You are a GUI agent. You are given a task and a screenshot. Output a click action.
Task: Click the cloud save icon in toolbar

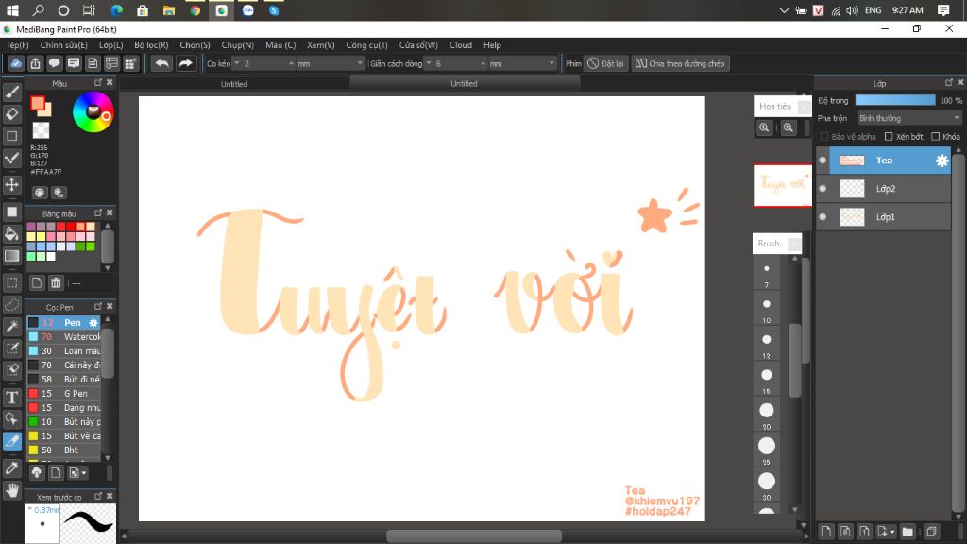(x=16, y=63)
